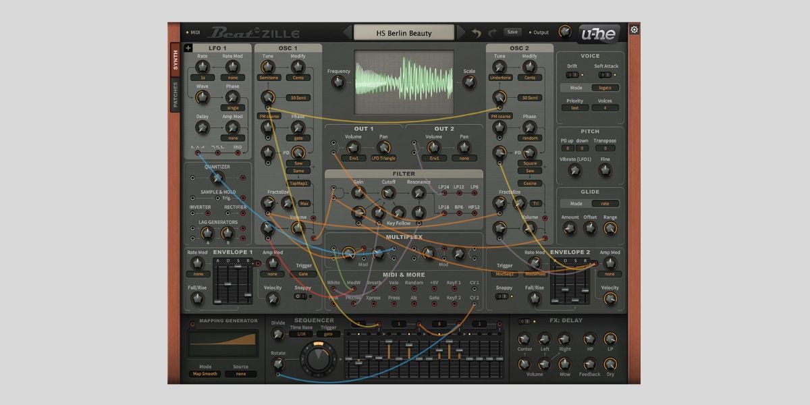Click the OSC 1 Modify knob
This screenshot has height=405, width=810.
coord(298,67)
